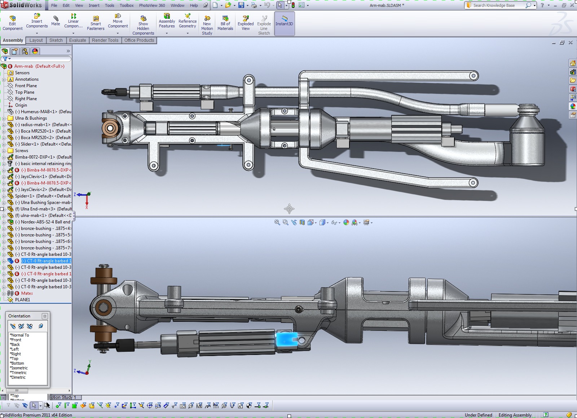Viewport: 577px width, 418px height.
Task: Click the Exploded View icon
Action: (246, 23)
